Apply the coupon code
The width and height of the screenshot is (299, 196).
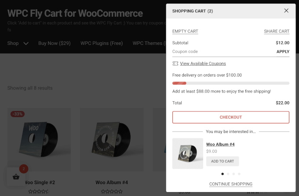pos(283,52)
